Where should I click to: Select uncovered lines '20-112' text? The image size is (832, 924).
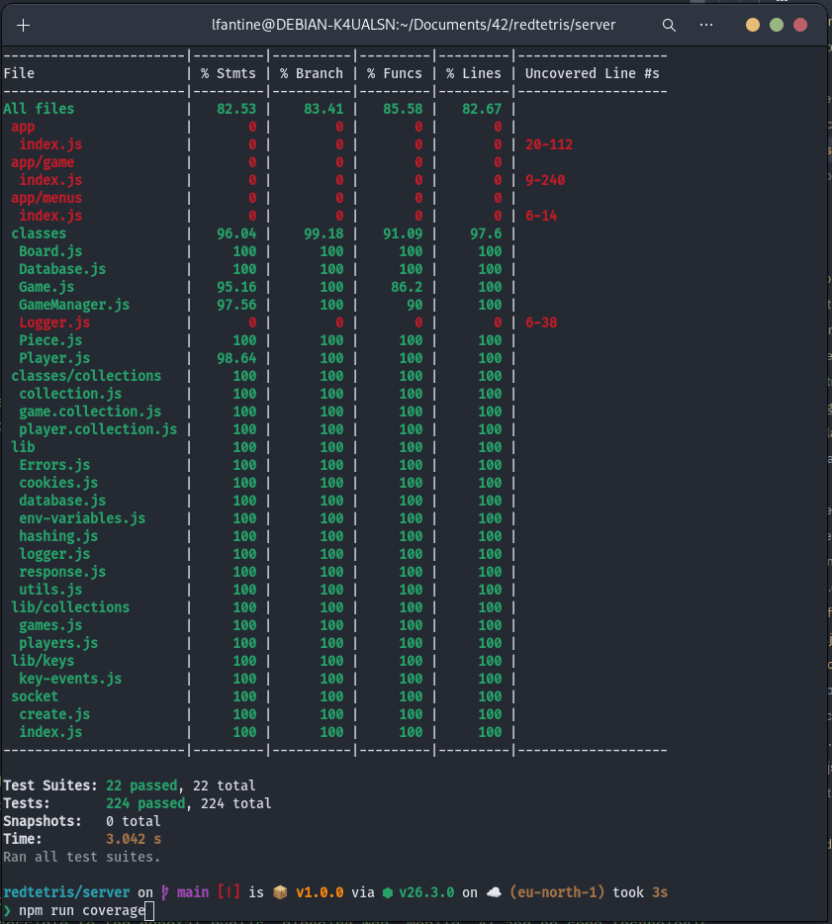coord(549,144)
